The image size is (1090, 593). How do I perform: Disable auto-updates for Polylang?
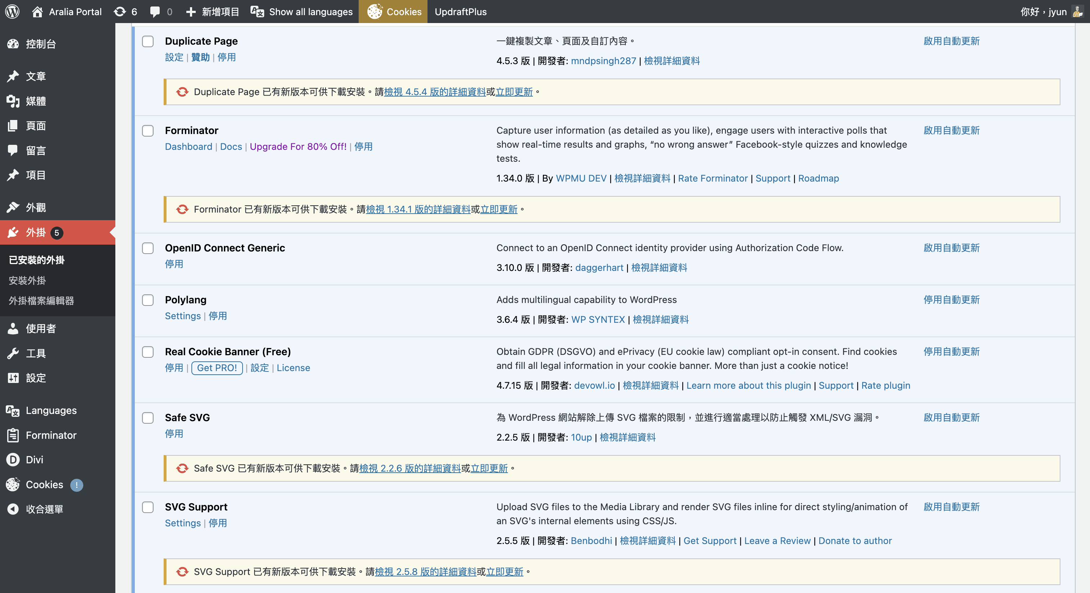(952, 300)
